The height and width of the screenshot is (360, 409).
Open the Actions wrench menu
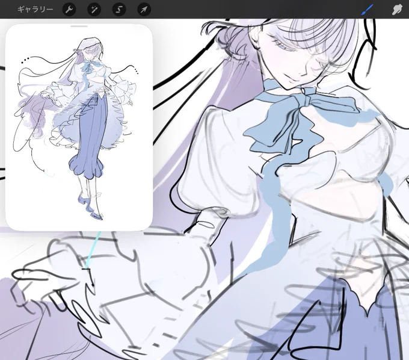tap(69, 10)
